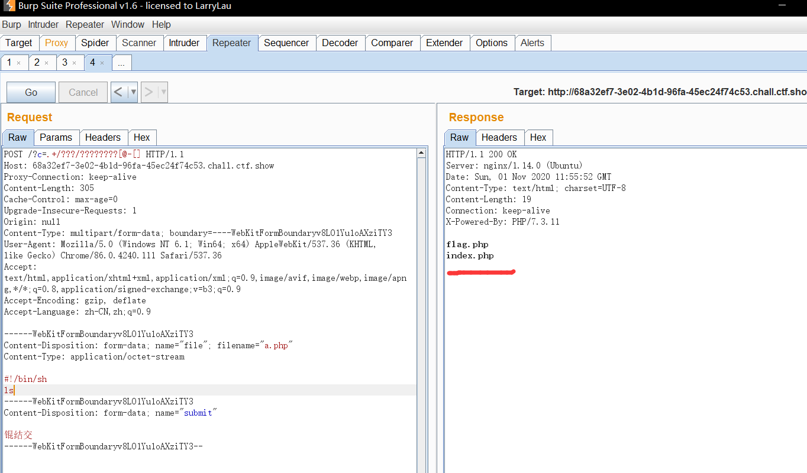Place cursor on the ls command line
The width and height of the screenshot is (807, 473).
9,390
